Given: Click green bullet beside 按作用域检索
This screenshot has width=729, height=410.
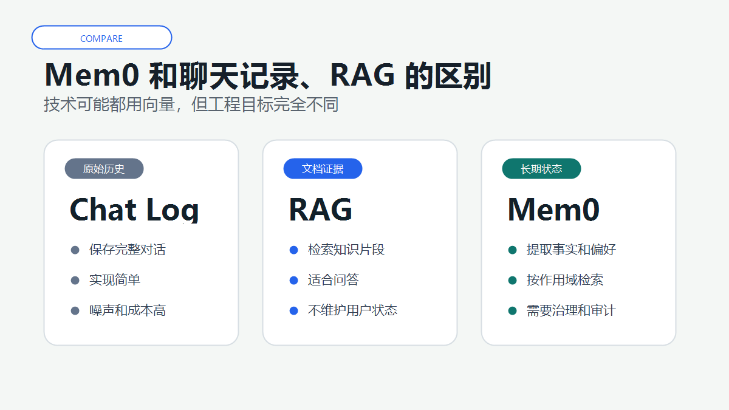Looking at the screenshot, I should click(513, 280).
